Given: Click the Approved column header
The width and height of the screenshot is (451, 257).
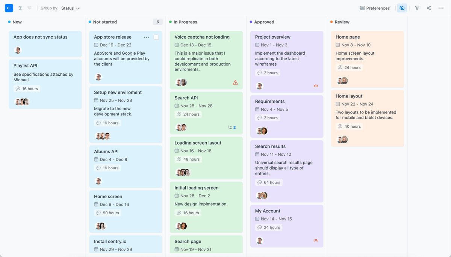Looking at the screenshot, I should click(264, 22).
